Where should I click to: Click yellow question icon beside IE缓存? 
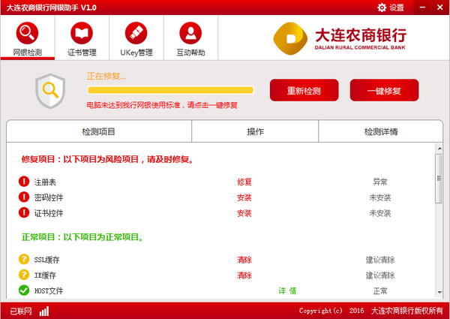(x=24, y=275)
